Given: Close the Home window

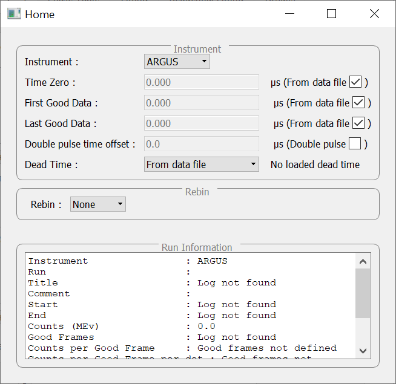Looking at the screenshot, I should (374, 14).
